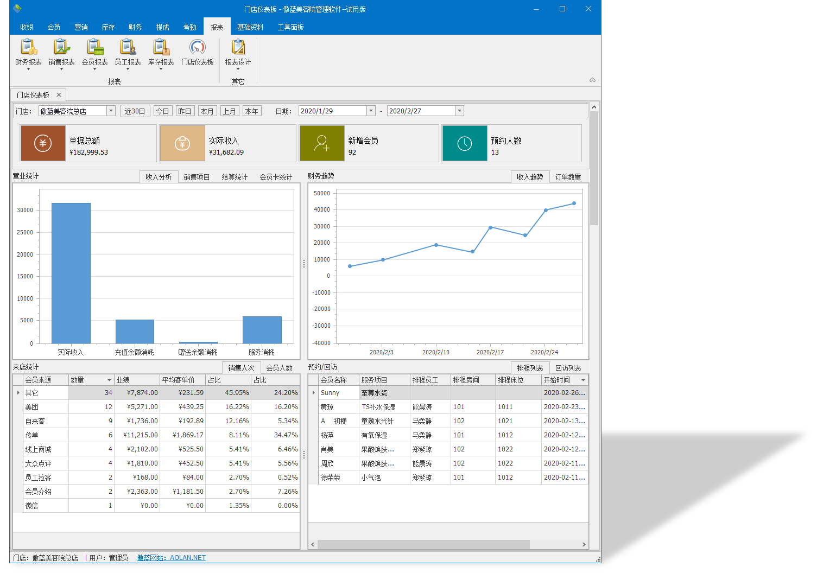Click the horizontal scrollbar left arrow in 预约

313,544
